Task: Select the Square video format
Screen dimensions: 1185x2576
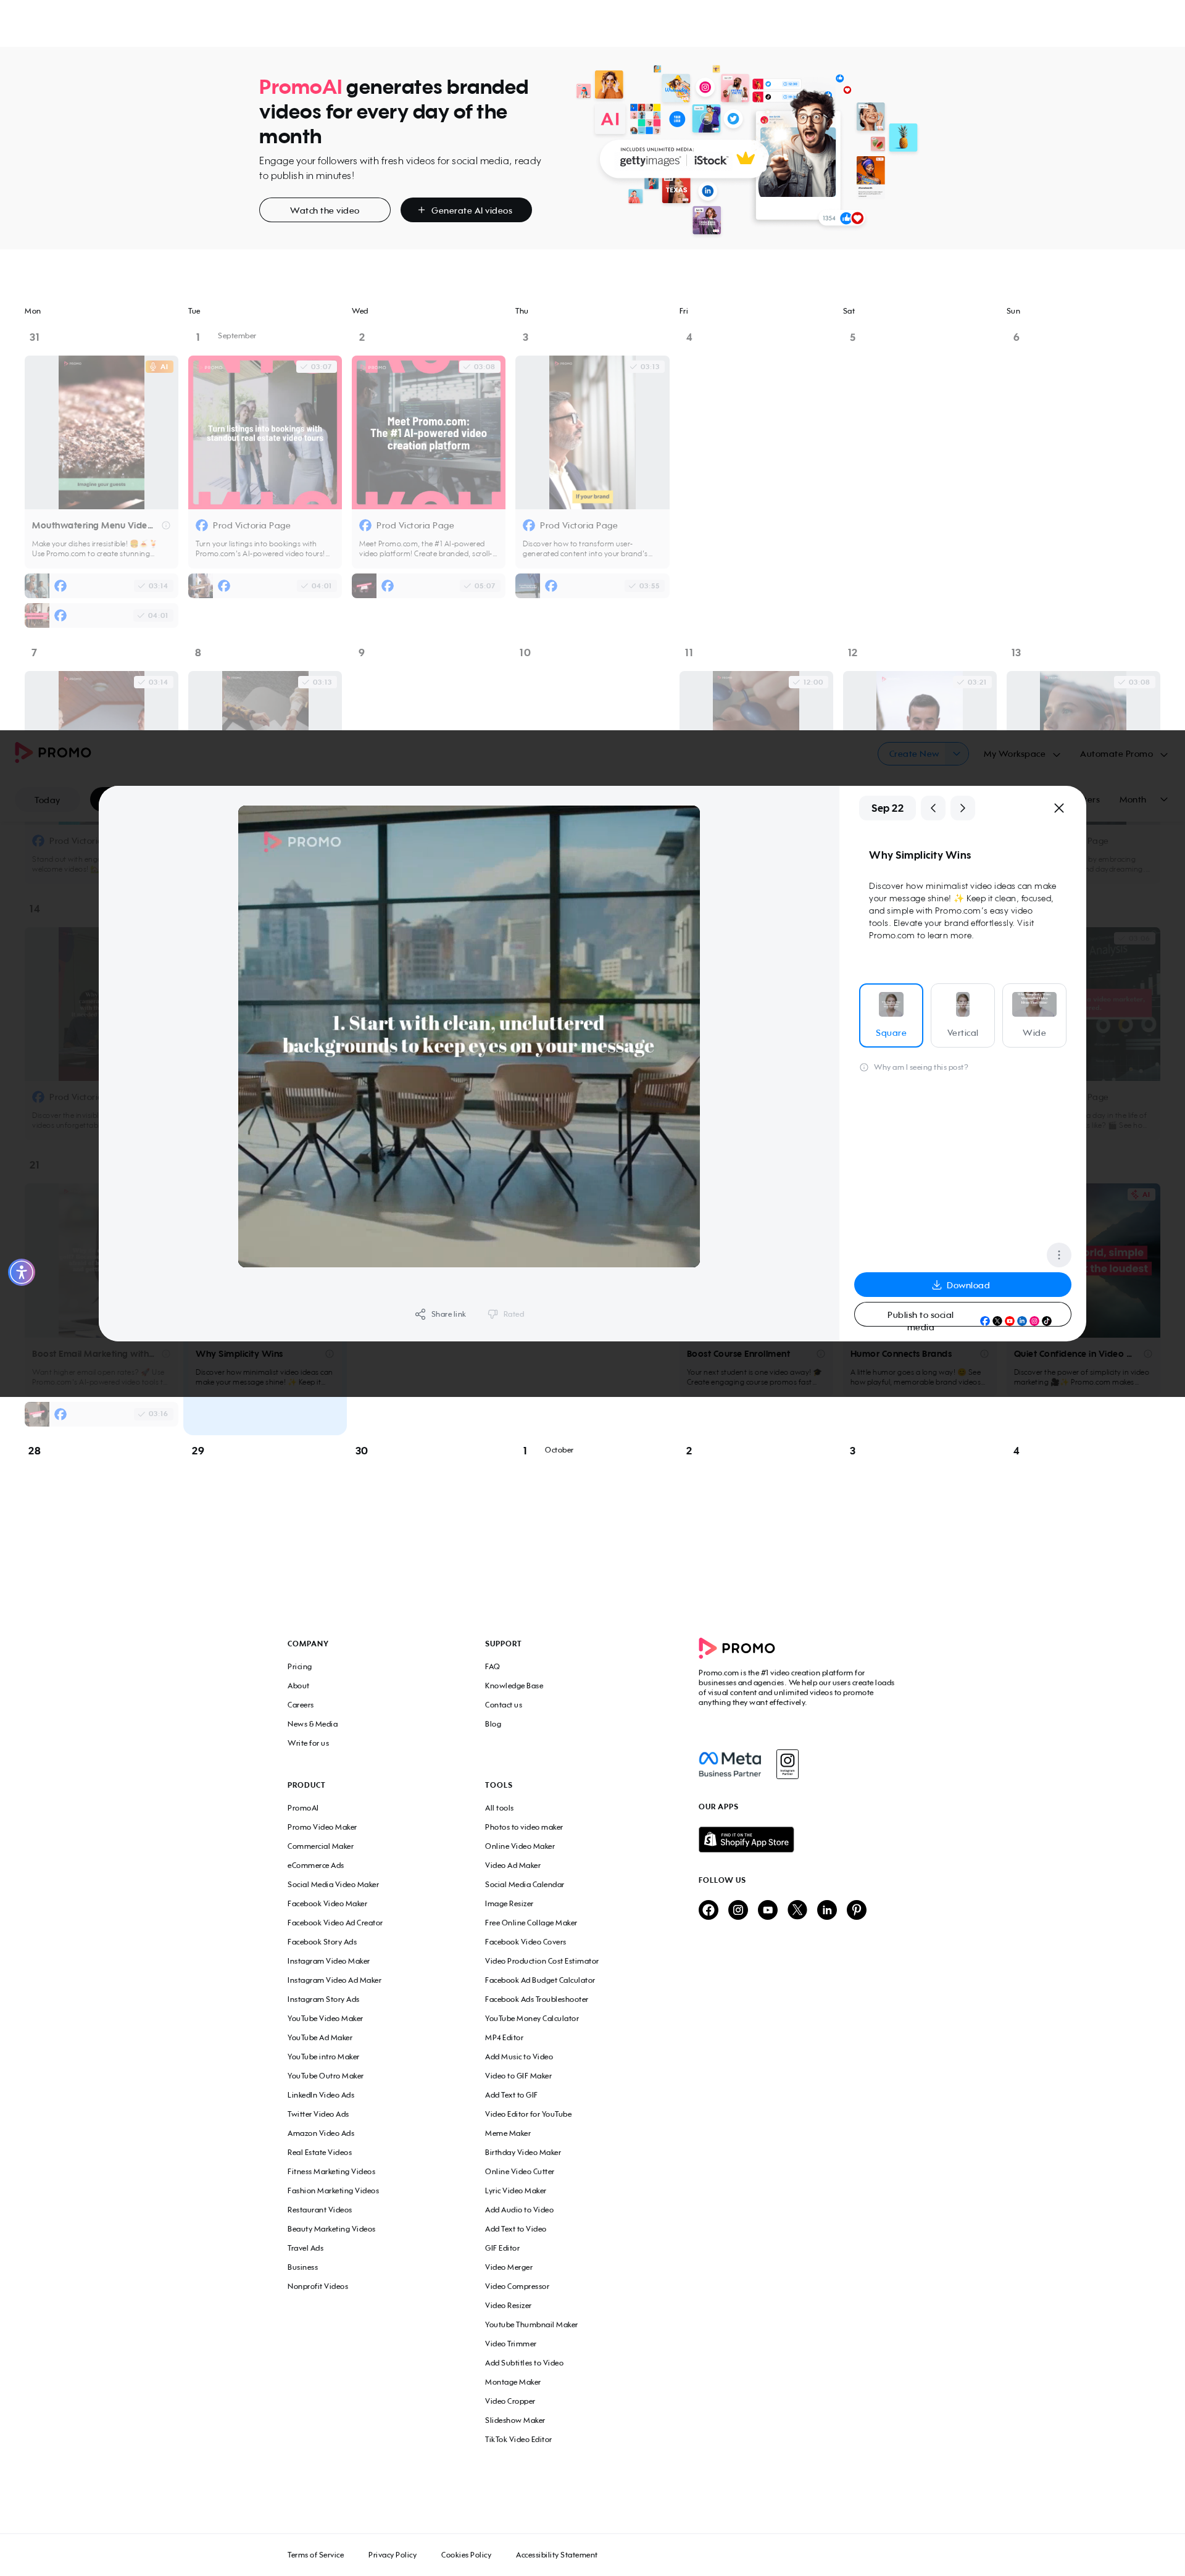Action: click(891, 1015)
